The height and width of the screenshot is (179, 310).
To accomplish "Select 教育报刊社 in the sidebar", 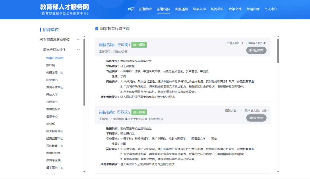I will point(53,153).
